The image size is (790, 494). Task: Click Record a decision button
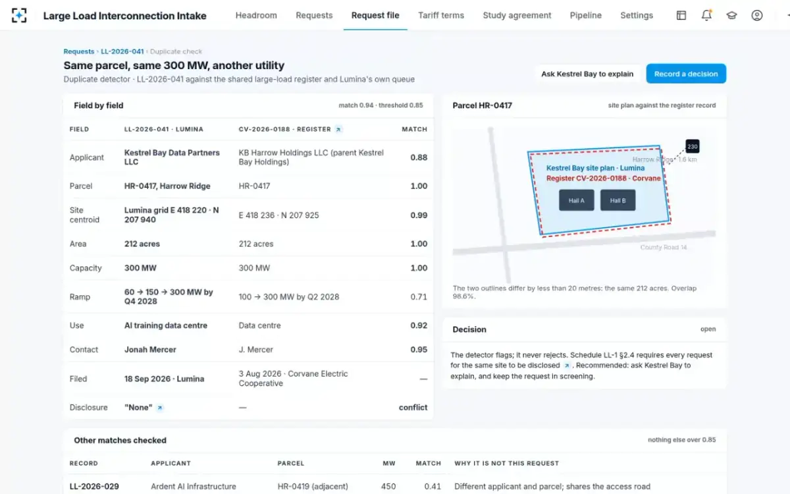coord(686,74)
